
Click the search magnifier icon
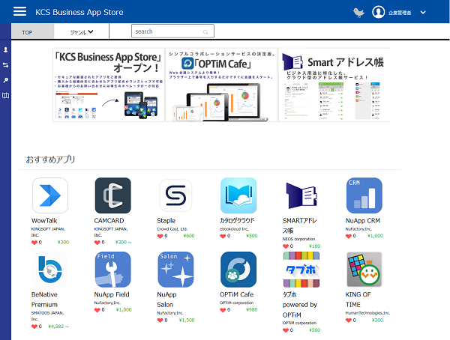205,32
